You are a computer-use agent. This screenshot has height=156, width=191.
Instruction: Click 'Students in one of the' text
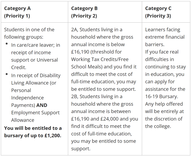pyautogui.click(x=29, y=30)
